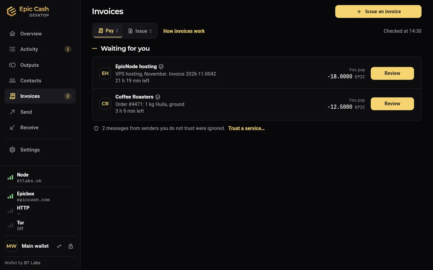Click Coffee Roasters verified shield icon
The height and width of the screenshot is (270, 433).
click(158, 97)
